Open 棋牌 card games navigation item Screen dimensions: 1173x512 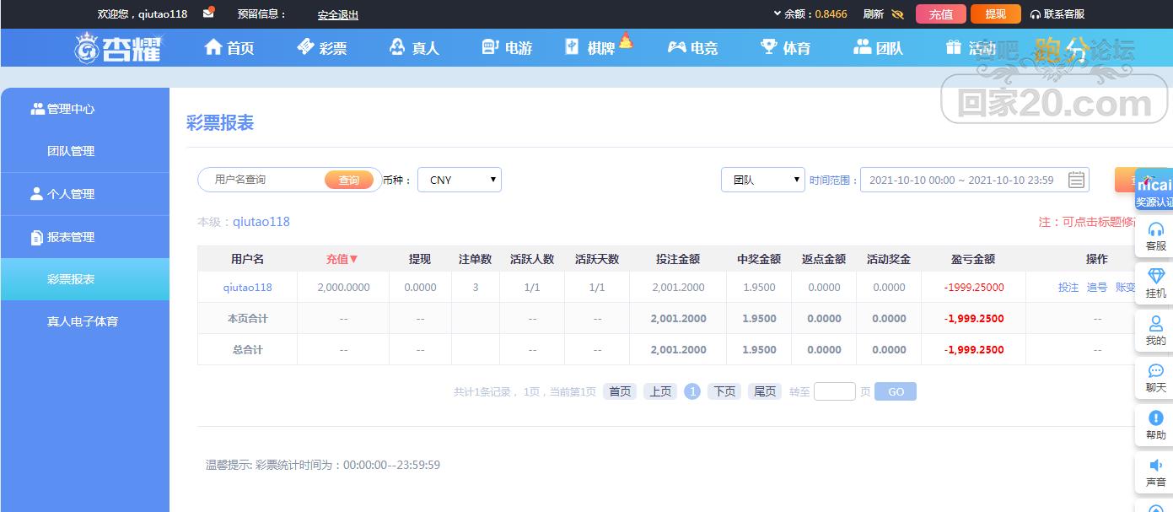591,48
